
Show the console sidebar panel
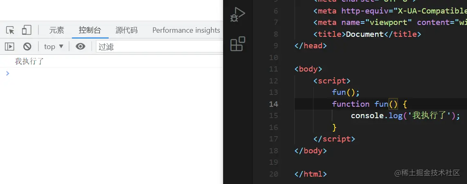pos(9,47)
